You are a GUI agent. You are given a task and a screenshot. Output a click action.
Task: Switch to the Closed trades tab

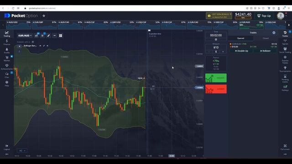[x=266, y=38]
